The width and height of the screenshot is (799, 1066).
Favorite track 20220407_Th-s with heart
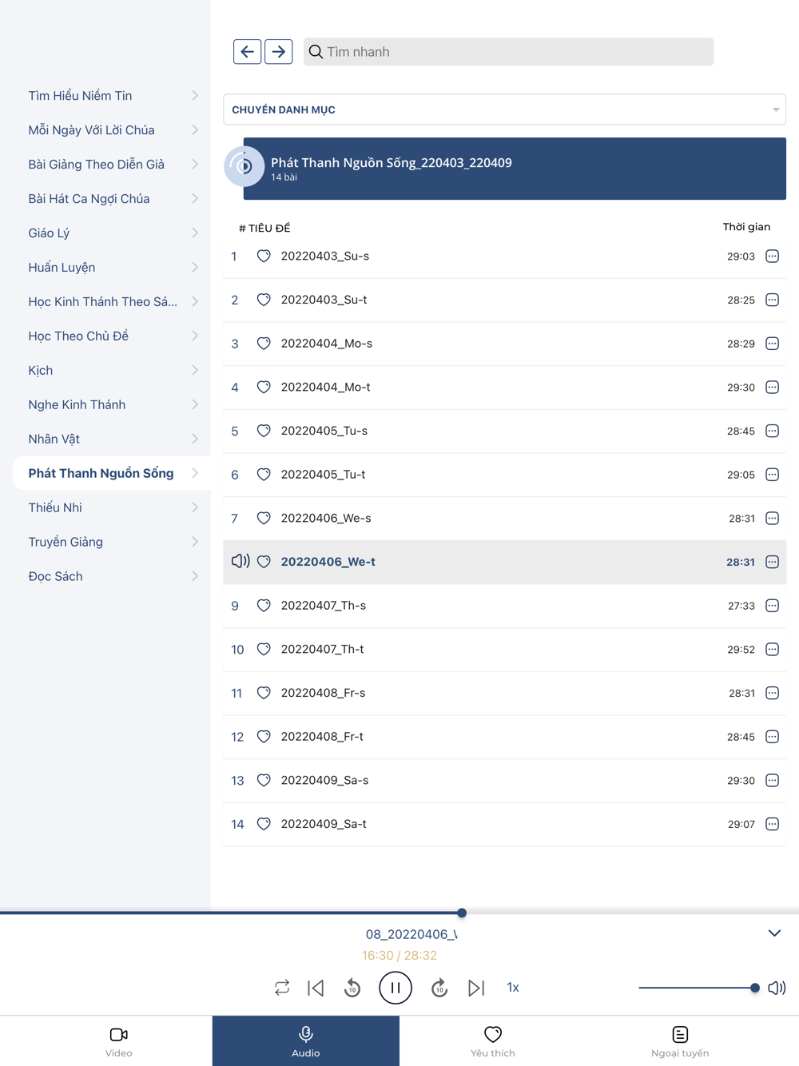tap(264, 606)
